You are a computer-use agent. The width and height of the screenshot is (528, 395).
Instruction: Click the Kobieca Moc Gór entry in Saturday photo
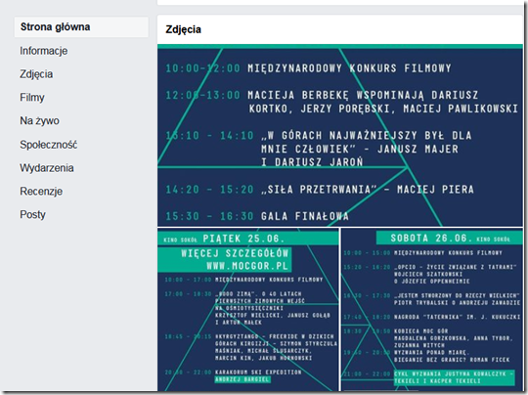[417, 331]
